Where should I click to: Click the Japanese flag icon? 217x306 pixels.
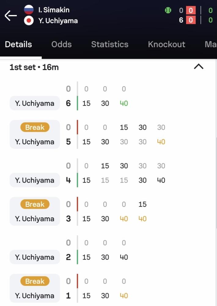pyautogui.click(x=28, y=21)
